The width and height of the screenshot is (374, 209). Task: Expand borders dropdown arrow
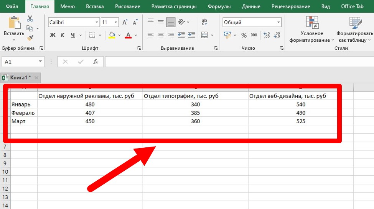pyautogui.click(x=100, y=35)
